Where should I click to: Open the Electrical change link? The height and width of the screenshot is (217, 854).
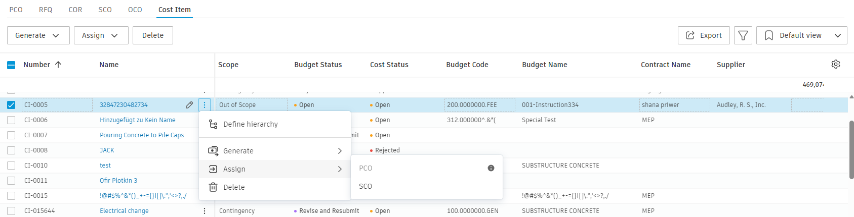click(124, 211)
